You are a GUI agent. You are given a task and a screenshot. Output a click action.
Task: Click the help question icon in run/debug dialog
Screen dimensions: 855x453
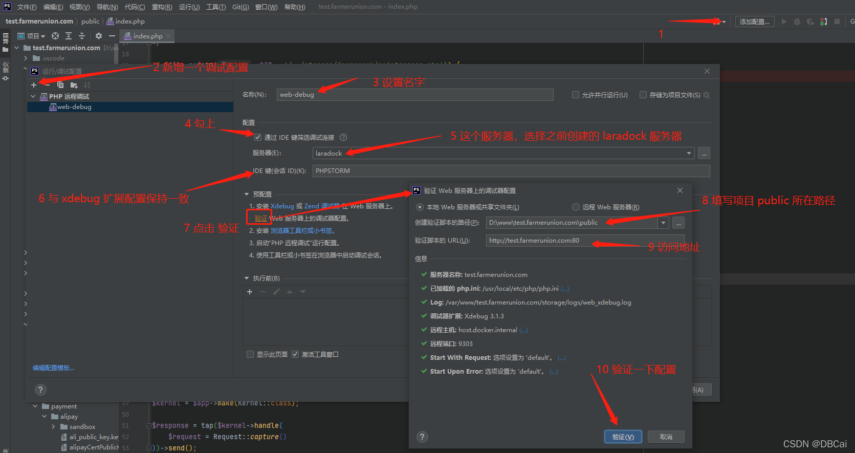click(40, 390)
